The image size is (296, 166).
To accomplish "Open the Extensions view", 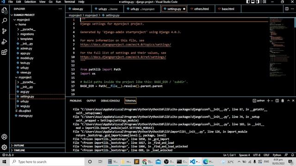I will coord(4,52).
